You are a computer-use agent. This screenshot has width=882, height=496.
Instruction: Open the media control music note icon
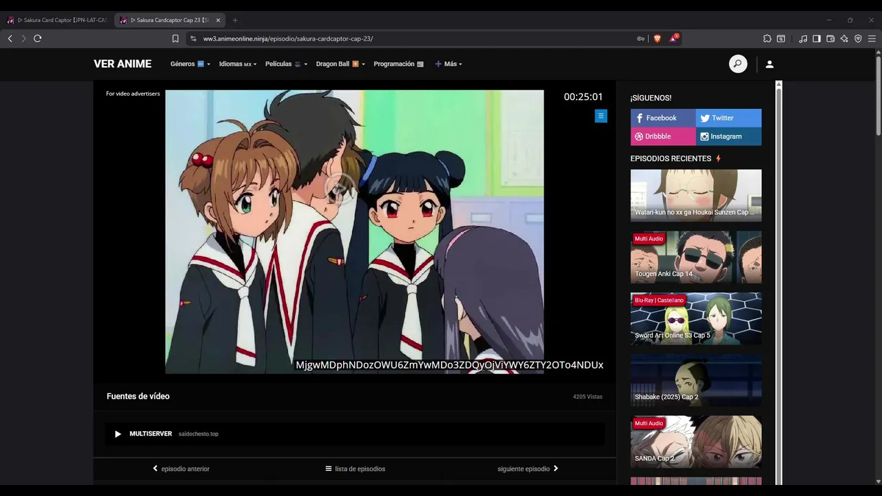tap(803, 39)
